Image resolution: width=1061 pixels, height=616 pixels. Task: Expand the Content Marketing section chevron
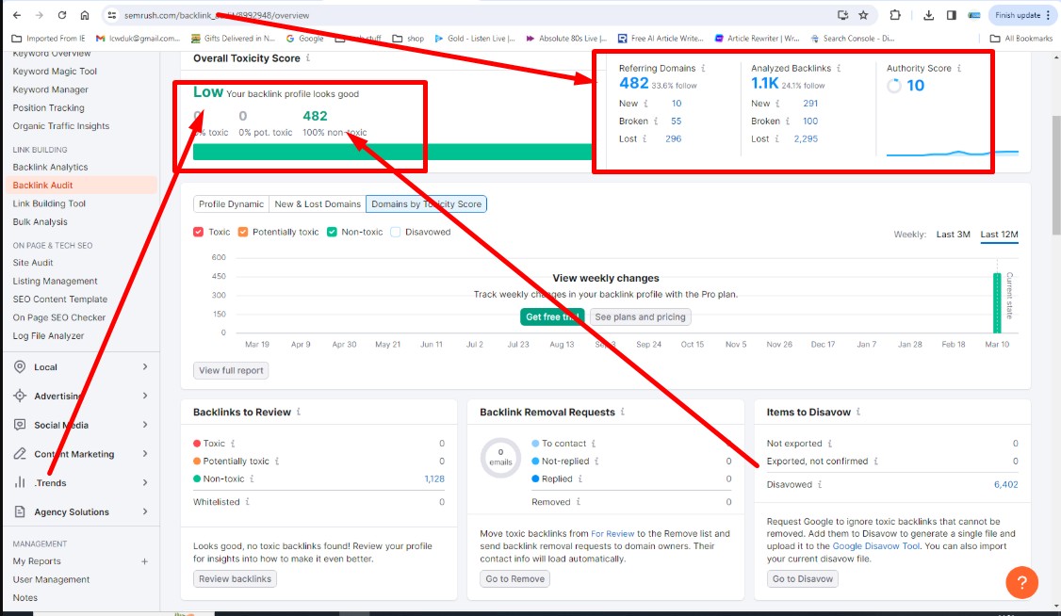pyautogui.click(x=145, y=454)
